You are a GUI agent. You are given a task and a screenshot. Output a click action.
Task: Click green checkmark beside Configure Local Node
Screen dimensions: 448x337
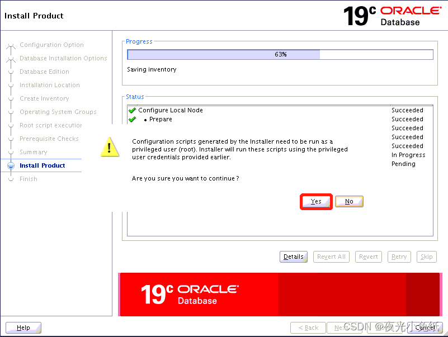(132, 110)
